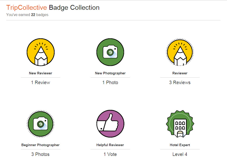
Task: Click the "1 Review" count text
Action: 40,82
